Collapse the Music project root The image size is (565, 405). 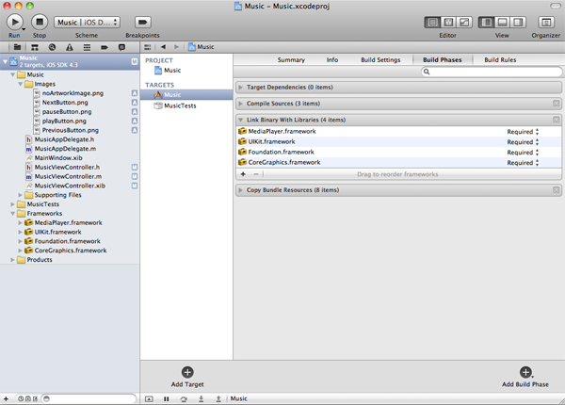click(5, 61)
